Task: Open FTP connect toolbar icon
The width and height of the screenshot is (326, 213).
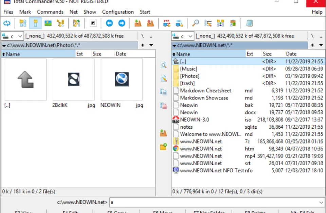Action: click(x=167, y=23)
